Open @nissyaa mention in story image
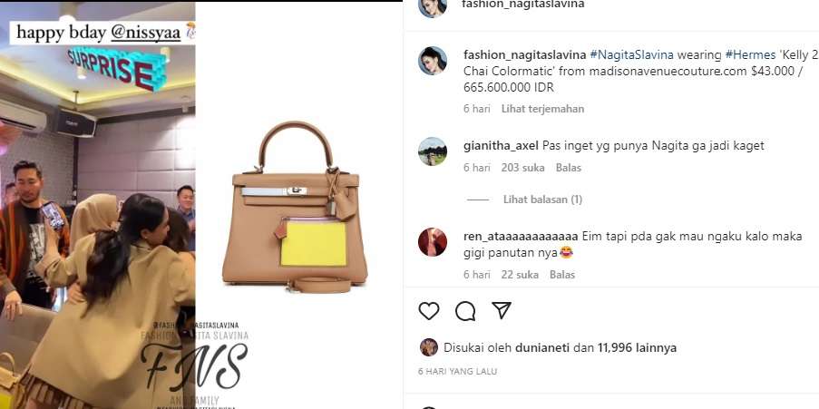The height and width of the screenshot is (409, 819). (146, 33)
